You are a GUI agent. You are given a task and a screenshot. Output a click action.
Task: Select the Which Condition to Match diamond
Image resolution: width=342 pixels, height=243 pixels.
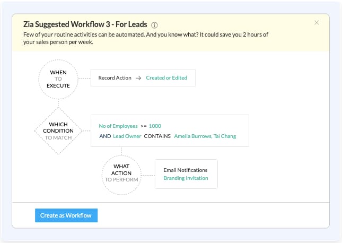pyautogui.click(x=58, y=131)
